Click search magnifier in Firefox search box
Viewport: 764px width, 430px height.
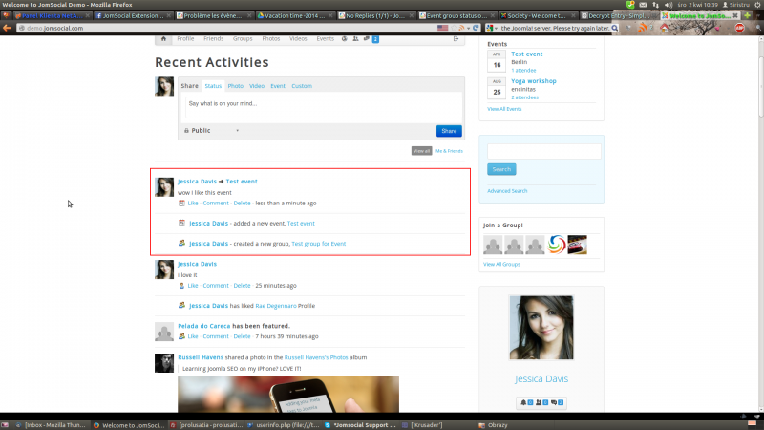(615, 29)
